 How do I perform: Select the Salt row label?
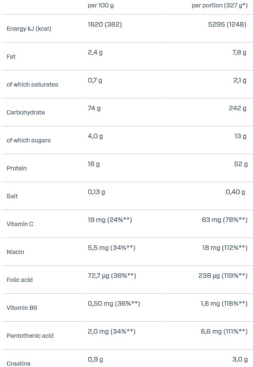tap(12, 196)
